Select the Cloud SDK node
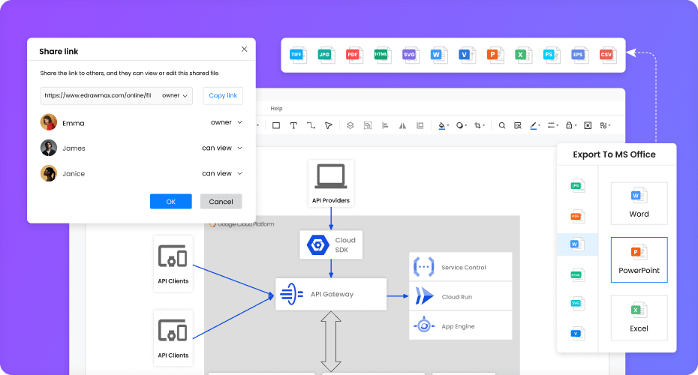698x375 pixels. tap(331, 244)
